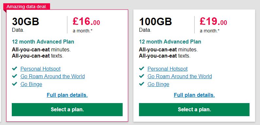Click checkmark icon beside 100GB Personal Hotspot

tap(142, 68)
